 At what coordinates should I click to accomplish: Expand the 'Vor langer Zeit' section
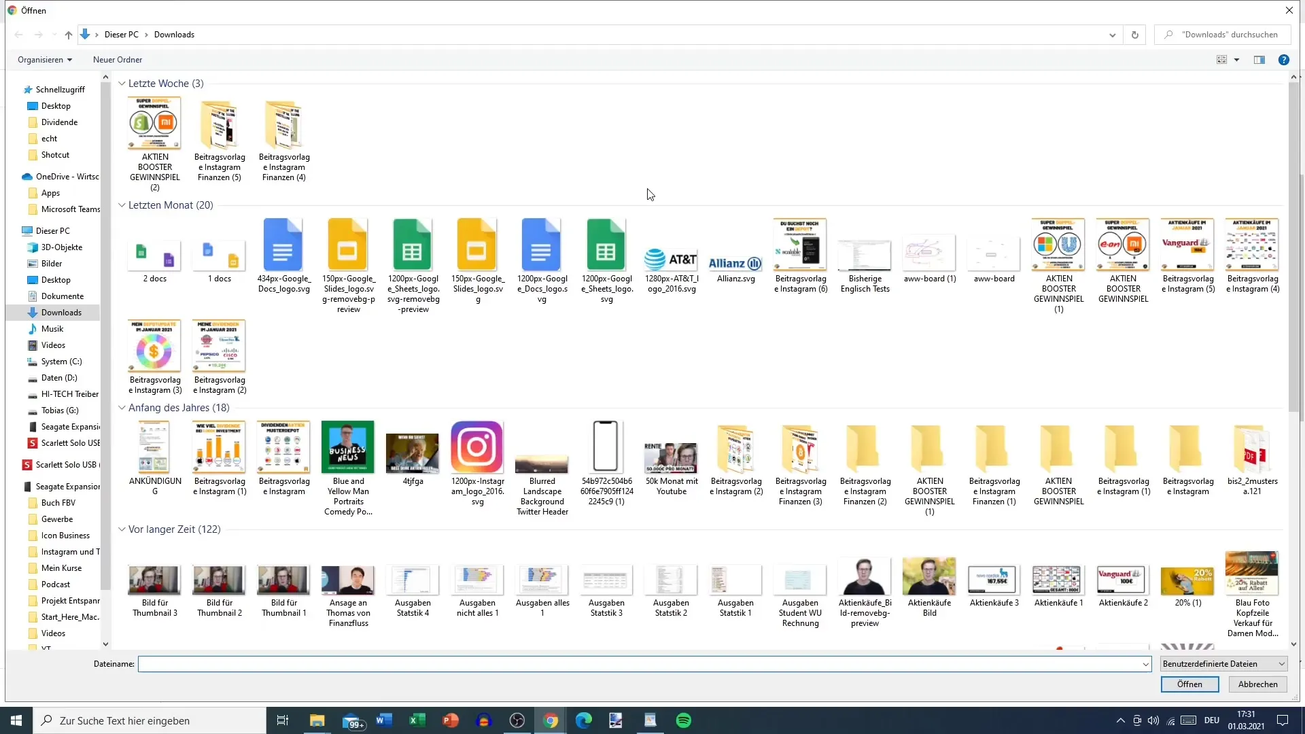[x=121, y=529]
